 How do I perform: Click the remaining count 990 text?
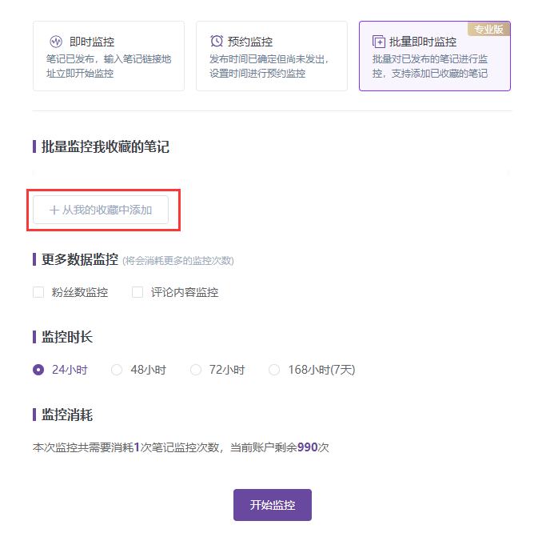(x=308, y=447)
